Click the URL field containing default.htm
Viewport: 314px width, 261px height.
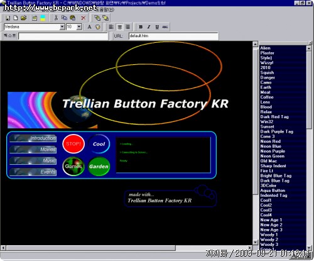tap(173, 36)
